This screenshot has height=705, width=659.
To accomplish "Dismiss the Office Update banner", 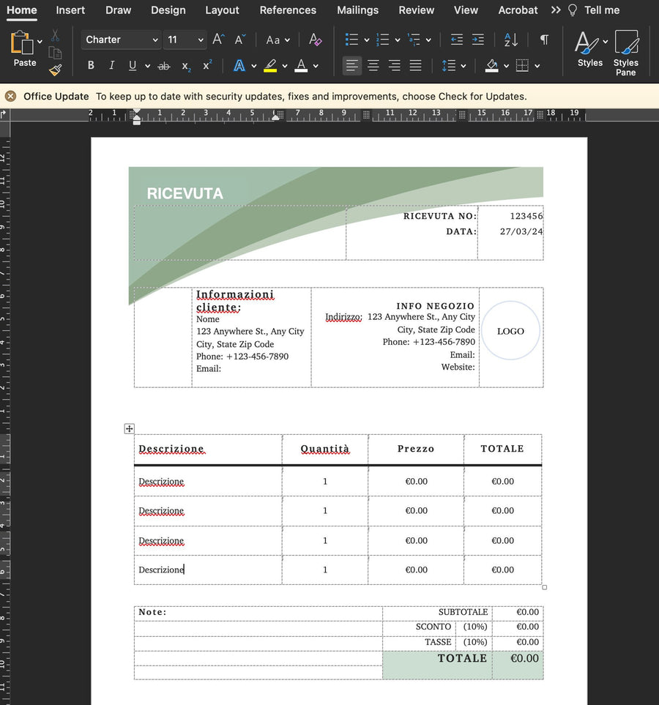I will pyautogui.click(x=11, y=96).
